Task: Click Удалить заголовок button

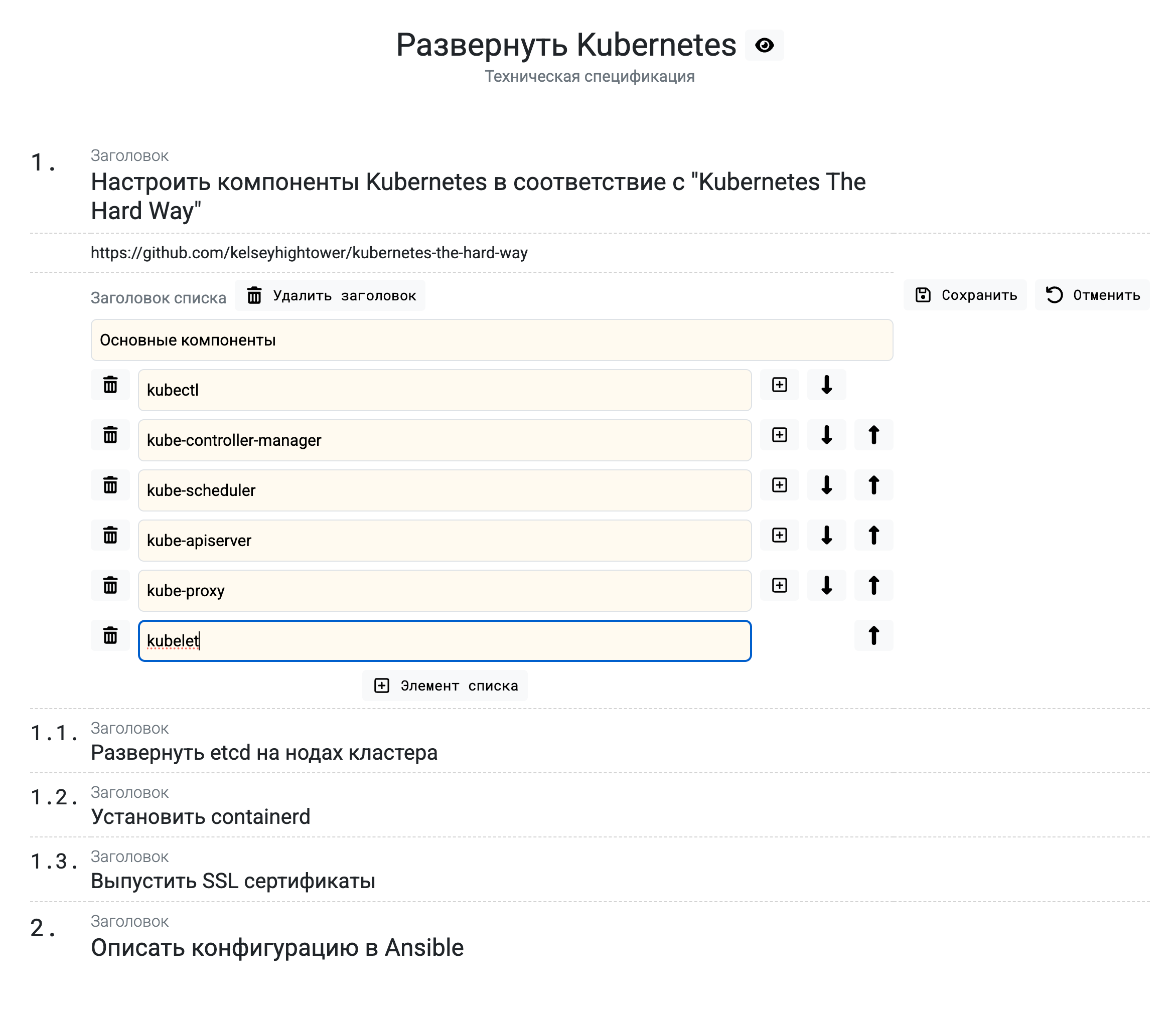Action: tap(330, 296)
